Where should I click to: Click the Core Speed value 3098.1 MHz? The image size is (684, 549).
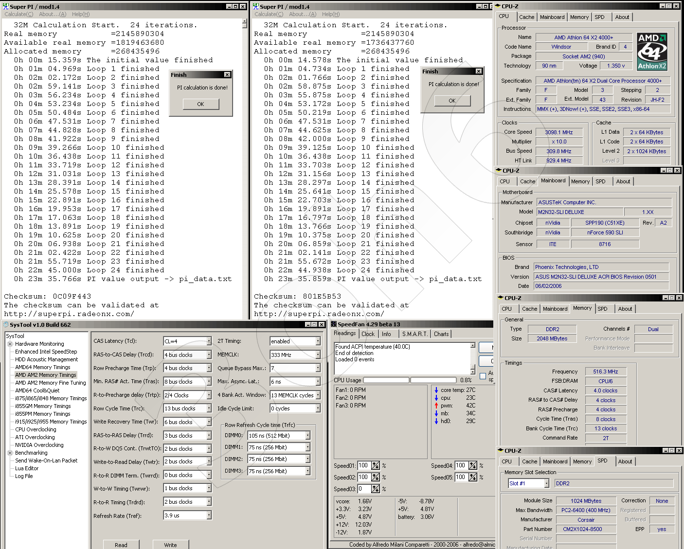[558, 132]
